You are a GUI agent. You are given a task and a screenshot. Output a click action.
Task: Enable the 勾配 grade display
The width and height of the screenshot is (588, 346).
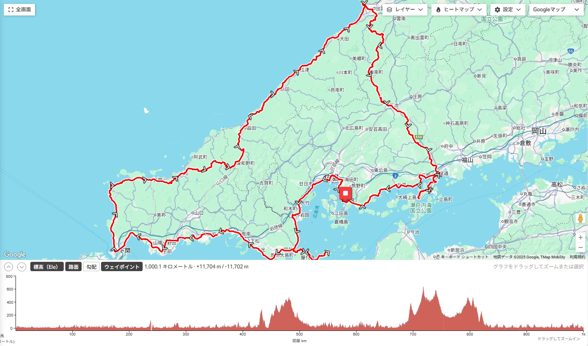pyautogui.click(x=91, y=267)
